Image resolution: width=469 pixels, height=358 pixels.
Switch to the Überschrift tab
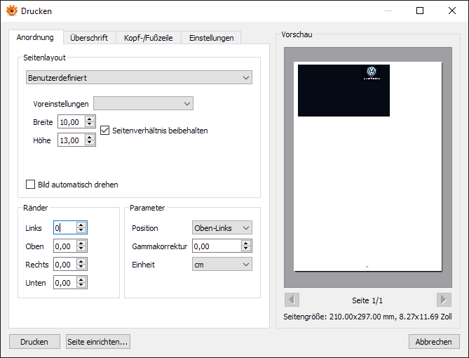pyautogui.click(x=89, y=38)
